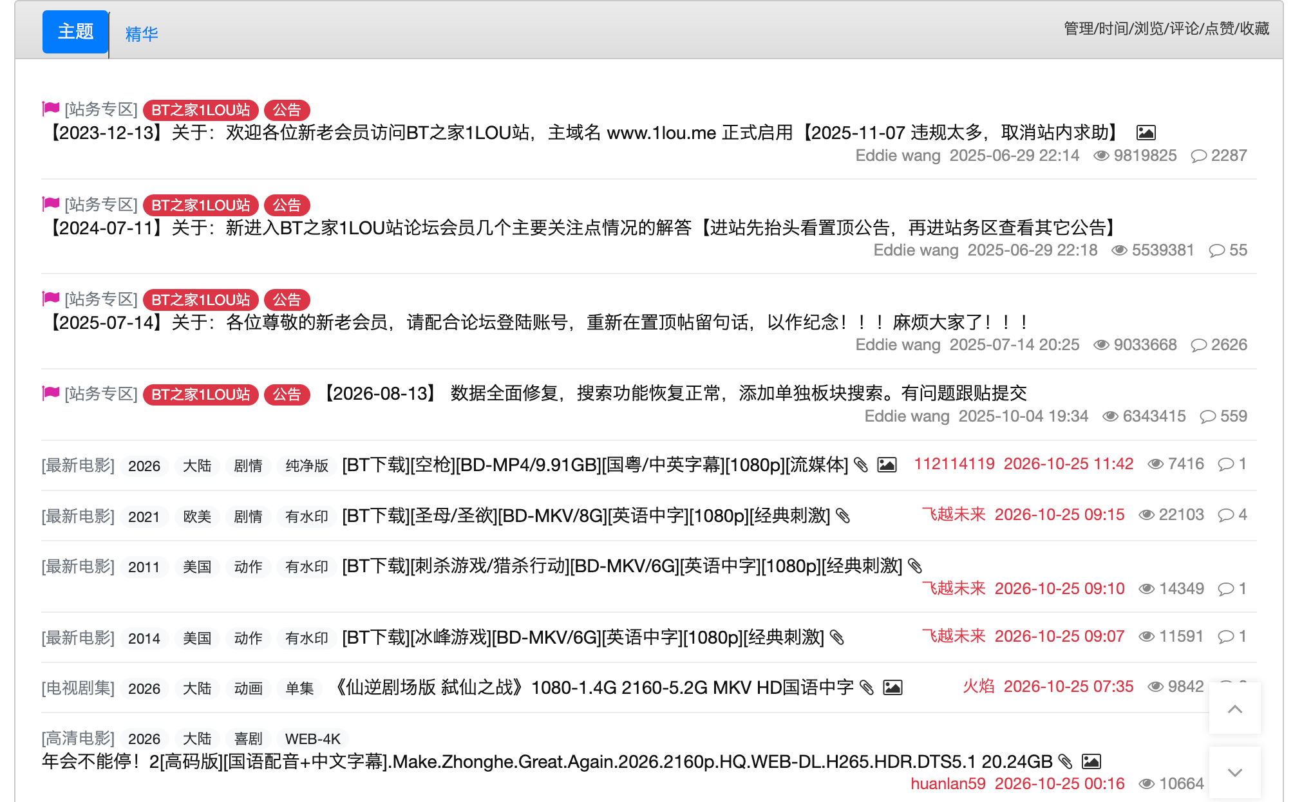Click pink flag icon on first pinned post

[x=51, y=109]
